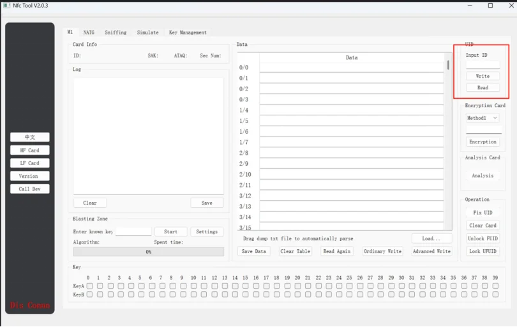Save the log contents
The width and height of the screenshot is (517, 327).
pyautogui.click(x=207, y=203)
